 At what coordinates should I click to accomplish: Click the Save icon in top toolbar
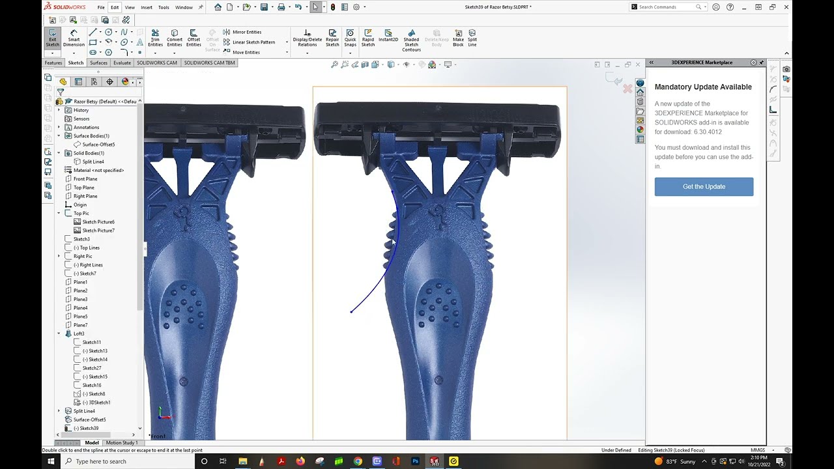(264, 7)
